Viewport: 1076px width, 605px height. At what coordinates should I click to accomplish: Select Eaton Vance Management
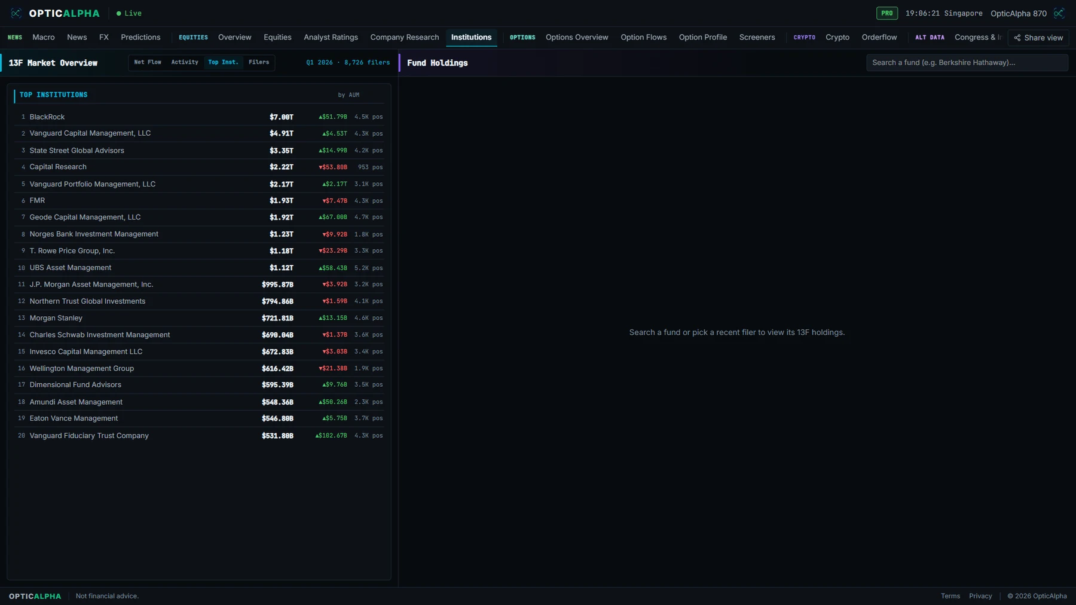tap(199, 418)
